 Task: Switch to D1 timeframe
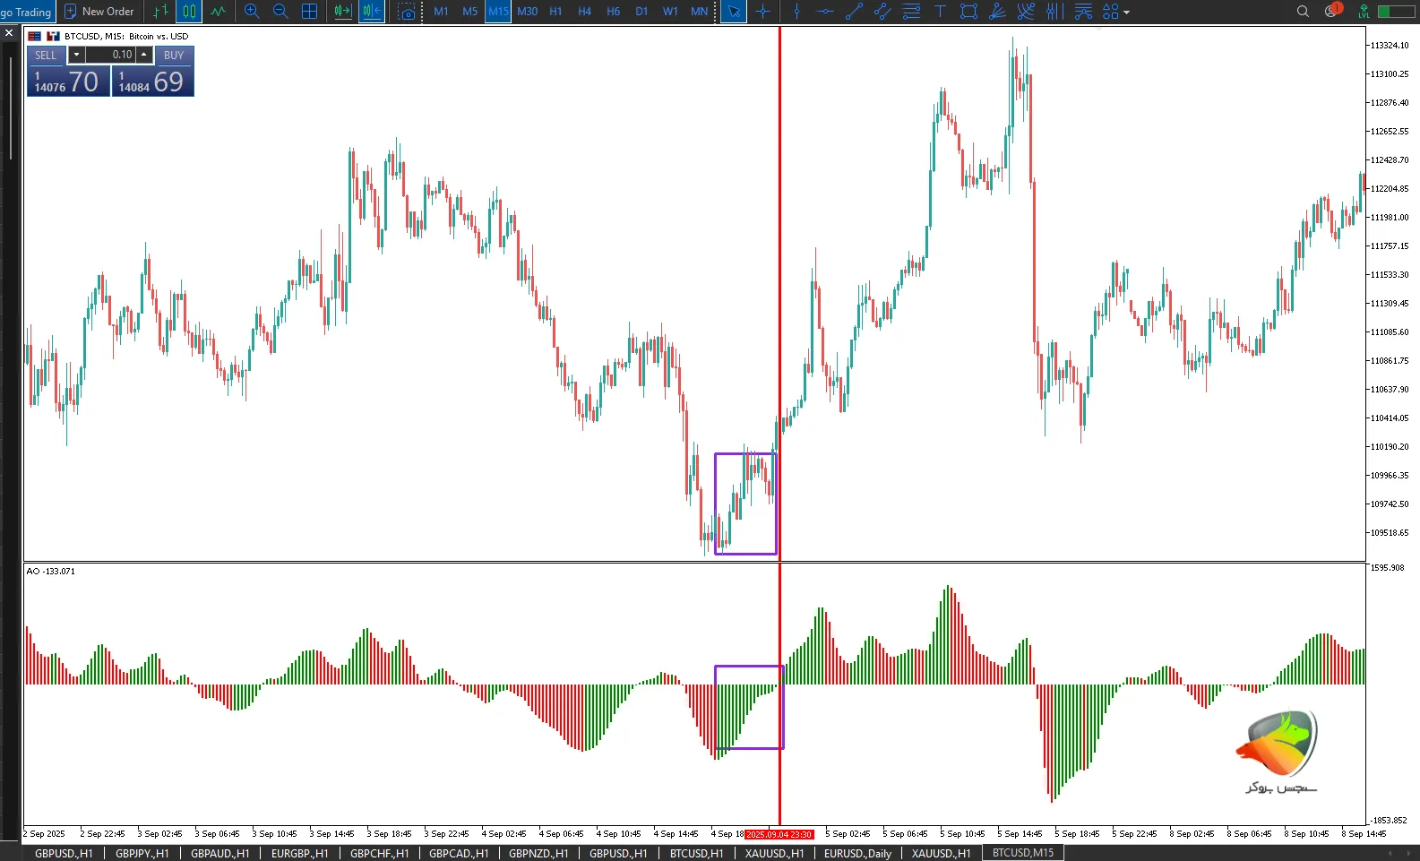[x=641, y=12]
